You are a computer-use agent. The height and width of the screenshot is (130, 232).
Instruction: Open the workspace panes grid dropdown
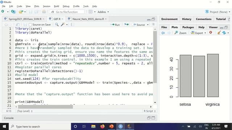coord(92,12)
